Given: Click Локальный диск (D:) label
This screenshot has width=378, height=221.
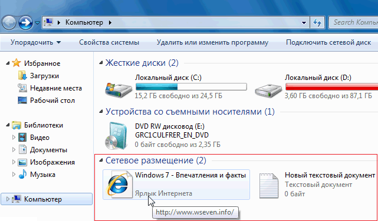Looking at the screenshot, I should pos(318,78).
